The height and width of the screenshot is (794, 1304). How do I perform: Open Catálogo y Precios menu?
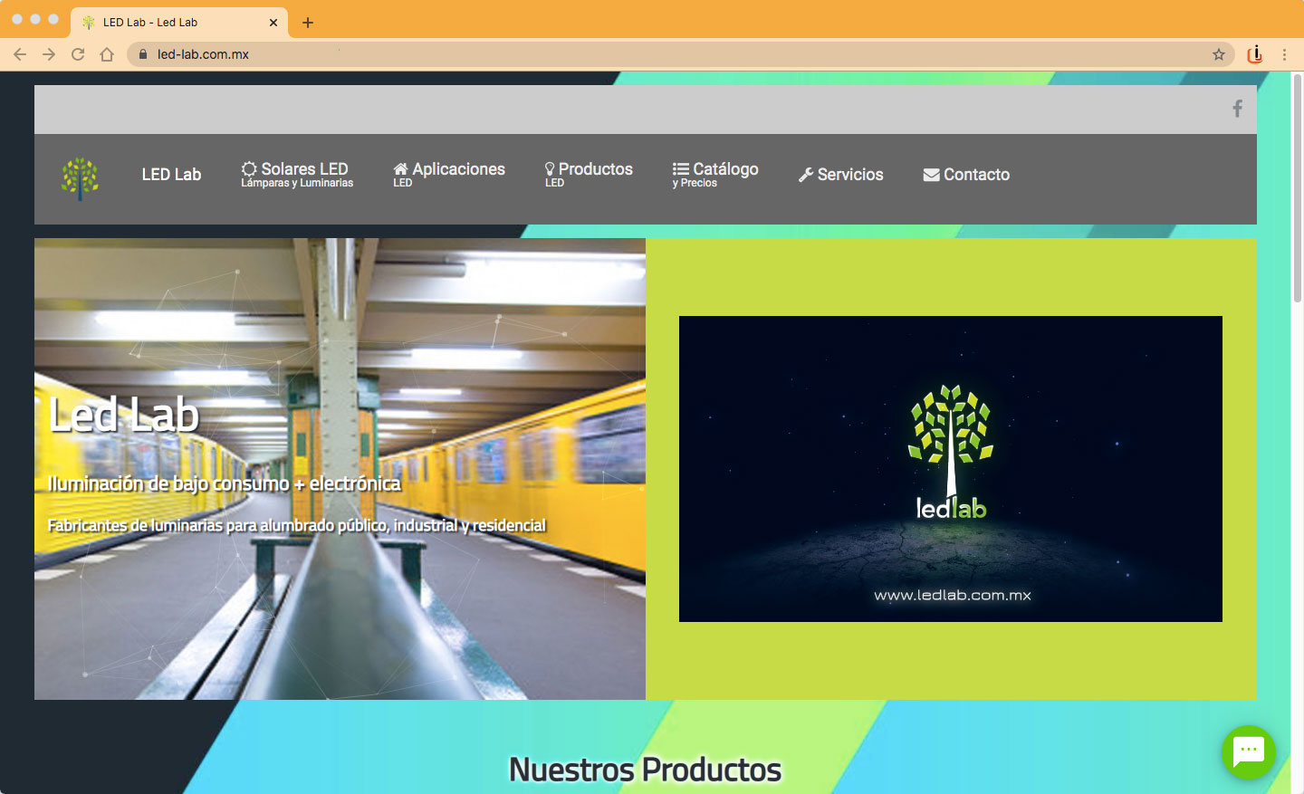[x=714, y=175]
